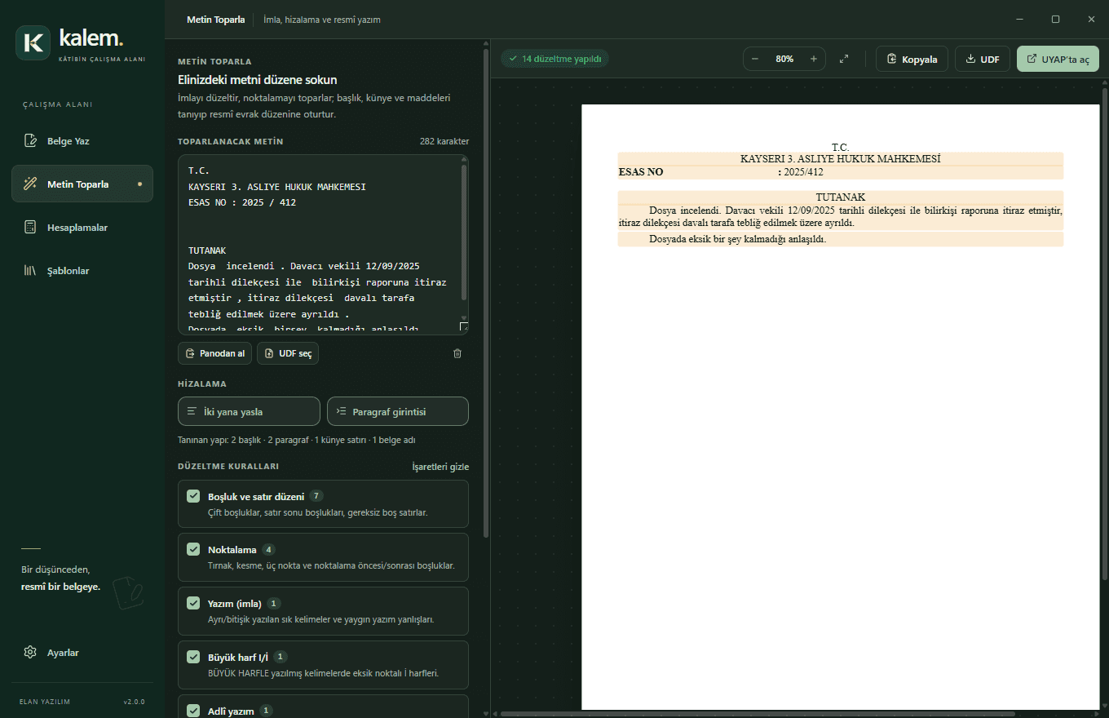Click the Ayarlar gear icon
Image resolution: width=1109 pixels, height=718 pixels.
coord(30,653)
